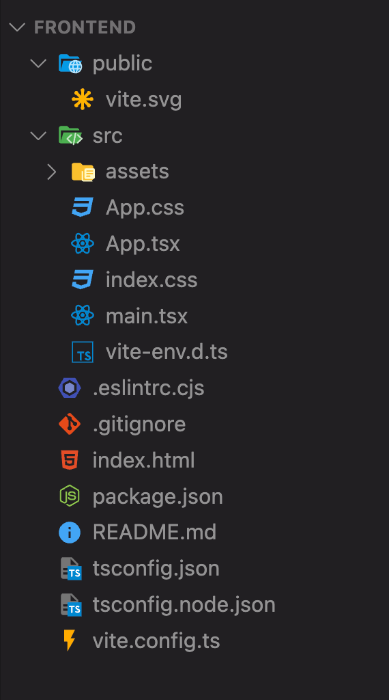Click the lightning bolt icon for vite.config.ts

click(x=69, y=641)
